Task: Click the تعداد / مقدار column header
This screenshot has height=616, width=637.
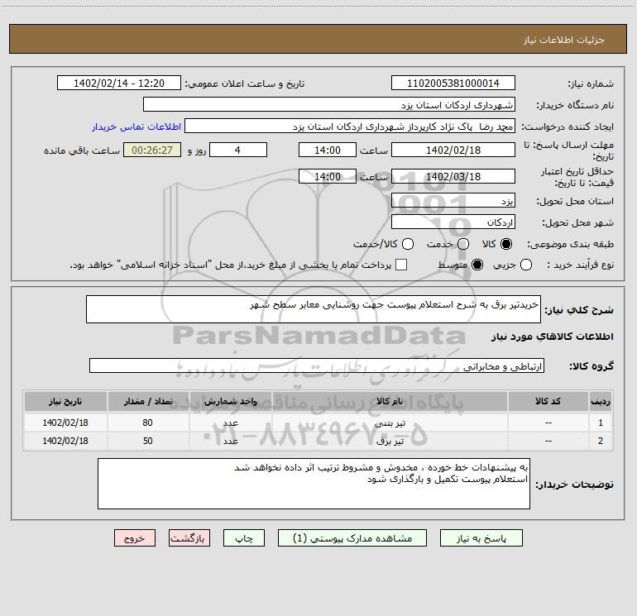Action: (148, 401)
